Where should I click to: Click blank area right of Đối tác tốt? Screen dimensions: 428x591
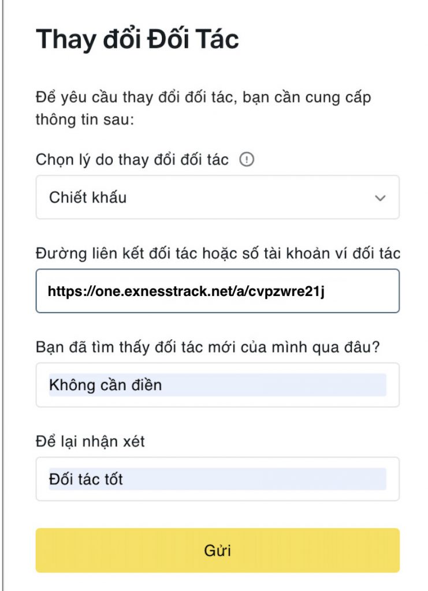click(x=255, y=480)
